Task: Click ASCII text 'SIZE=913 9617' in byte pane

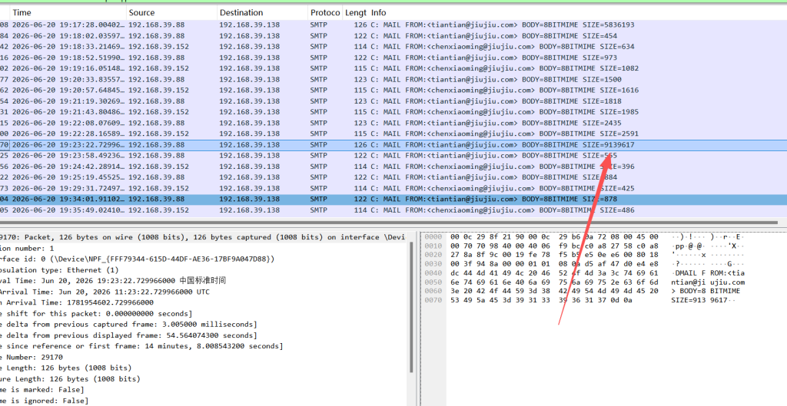Action: (x=699, y=300)
